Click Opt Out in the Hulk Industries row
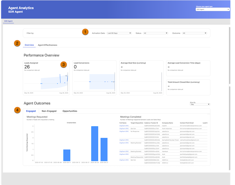Viewport: 235px width, 185px height. coord(133,128)
